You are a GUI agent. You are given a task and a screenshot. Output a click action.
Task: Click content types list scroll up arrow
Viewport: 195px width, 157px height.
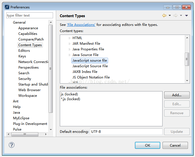pyautogui.click(x=187, y=38)
